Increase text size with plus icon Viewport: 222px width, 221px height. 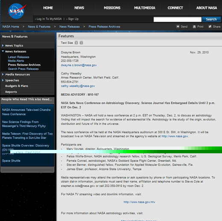tap(76, 43)
